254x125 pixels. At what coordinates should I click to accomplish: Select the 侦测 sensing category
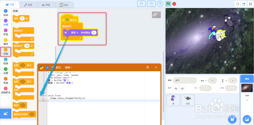click(6, 61)
